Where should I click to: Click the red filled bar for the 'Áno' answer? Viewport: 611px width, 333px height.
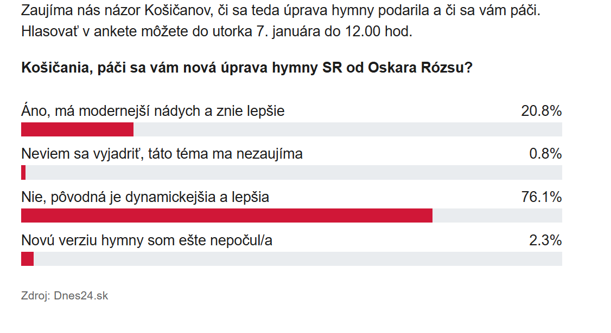(x=77, y=129)
